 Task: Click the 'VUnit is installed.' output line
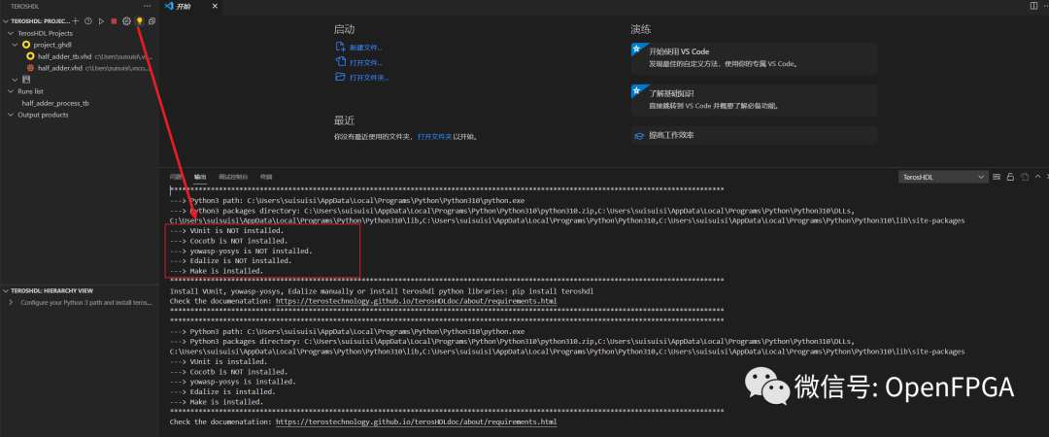coord(217,361)
